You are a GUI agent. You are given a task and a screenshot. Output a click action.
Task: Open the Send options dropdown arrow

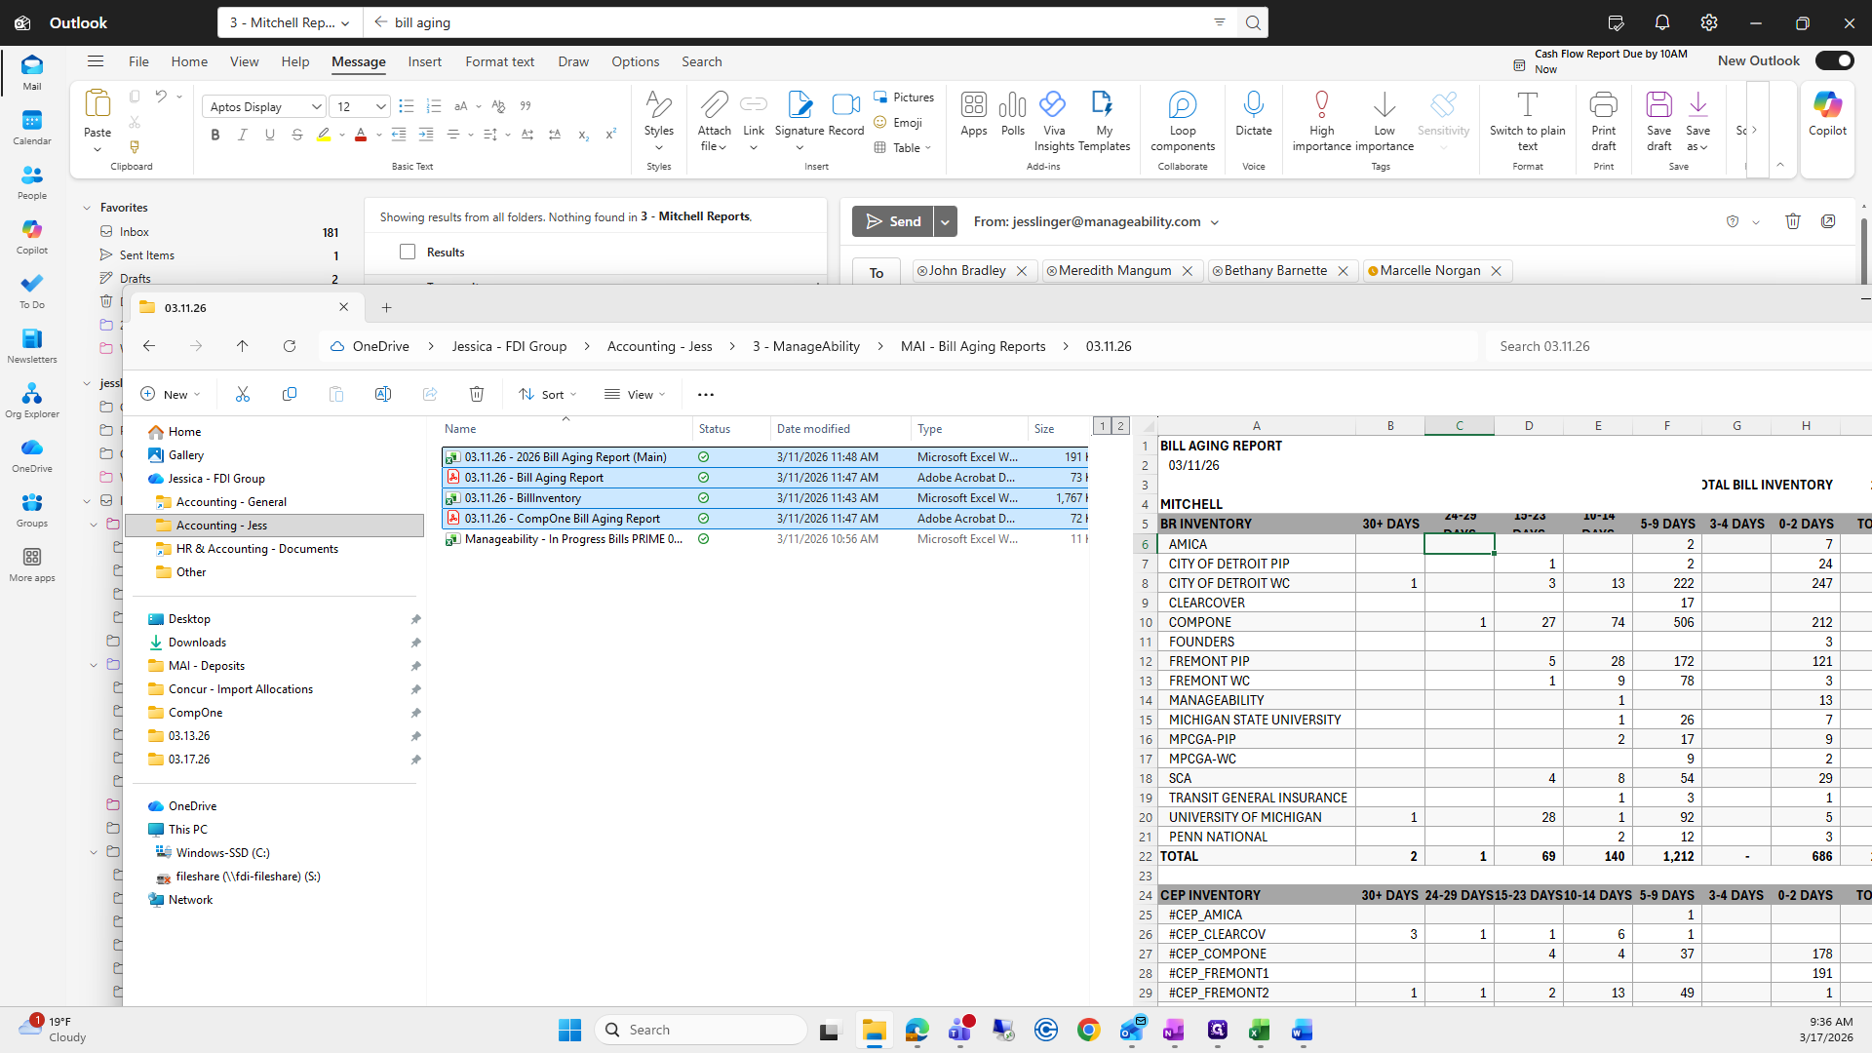pos(945,221)
